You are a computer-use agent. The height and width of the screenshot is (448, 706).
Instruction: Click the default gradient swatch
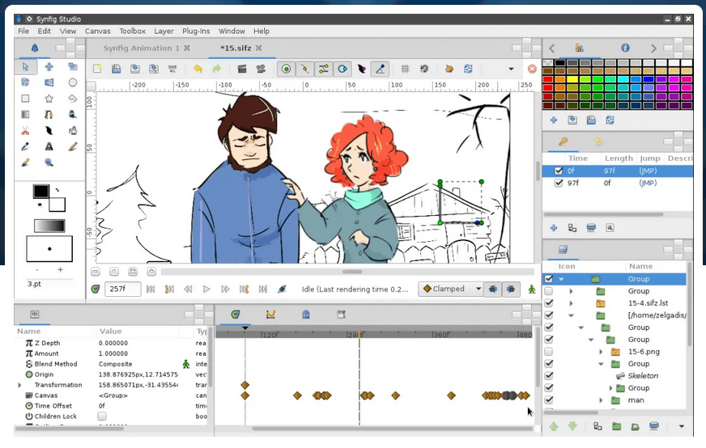[49, 226]
